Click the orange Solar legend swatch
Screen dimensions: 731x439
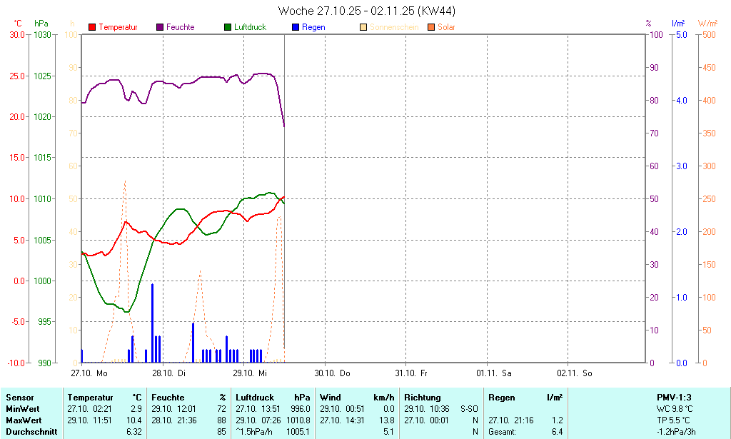click(431, 27)
